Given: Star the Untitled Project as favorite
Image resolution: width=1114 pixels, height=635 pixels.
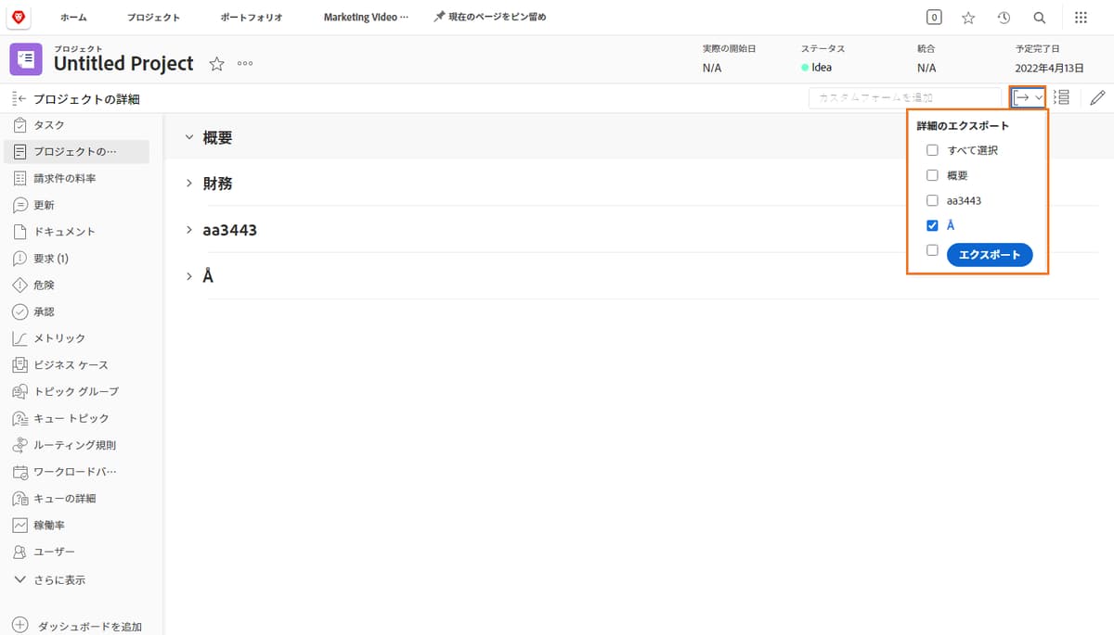Looking at the screenshot, I should (215, 64).
